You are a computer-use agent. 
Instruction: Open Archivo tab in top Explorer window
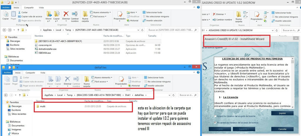[6, 7]
